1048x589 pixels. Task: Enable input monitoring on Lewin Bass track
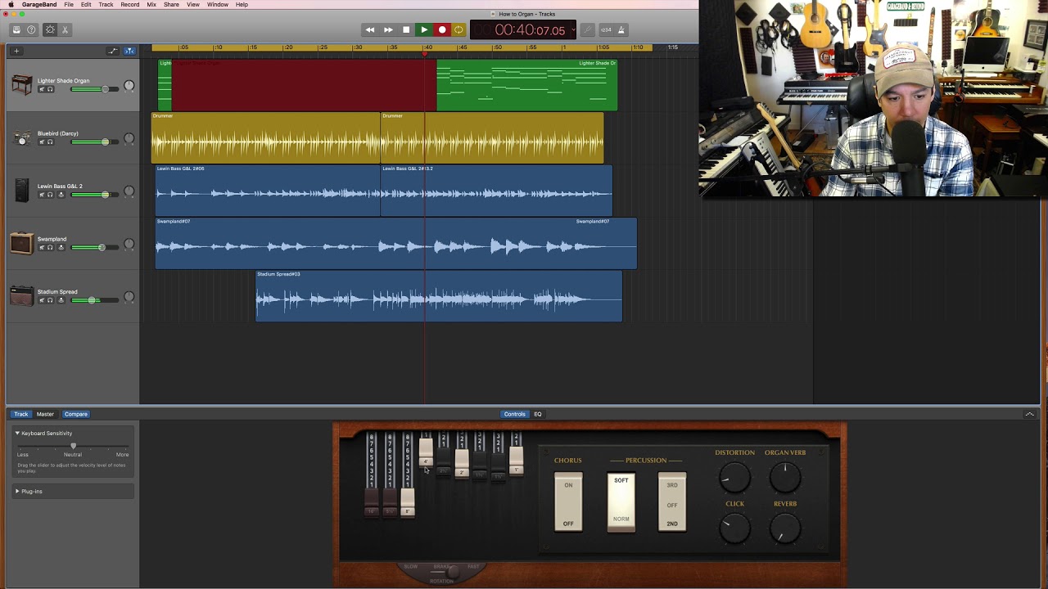click(x=61, y=195)
